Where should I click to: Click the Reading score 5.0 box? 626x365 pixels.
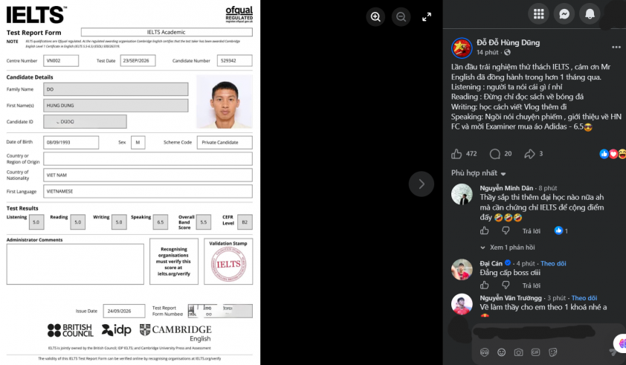[x=78, y=222]
